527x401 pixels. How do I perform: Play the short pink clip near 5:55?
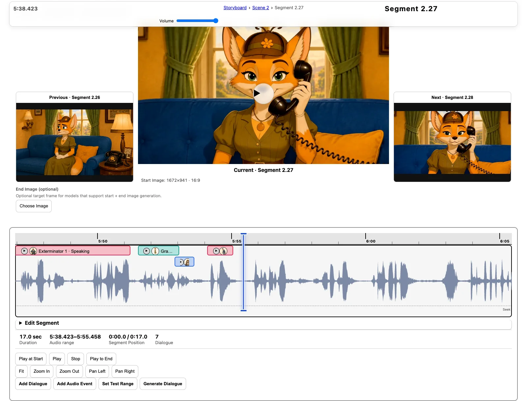click(x=216, y=251)
